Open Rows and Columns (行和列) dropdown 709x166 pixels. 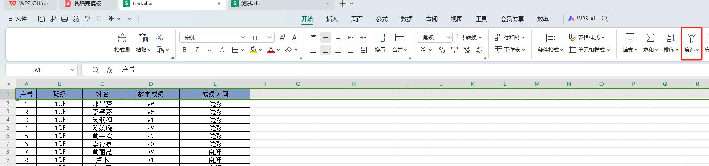(x=510, y=37)
